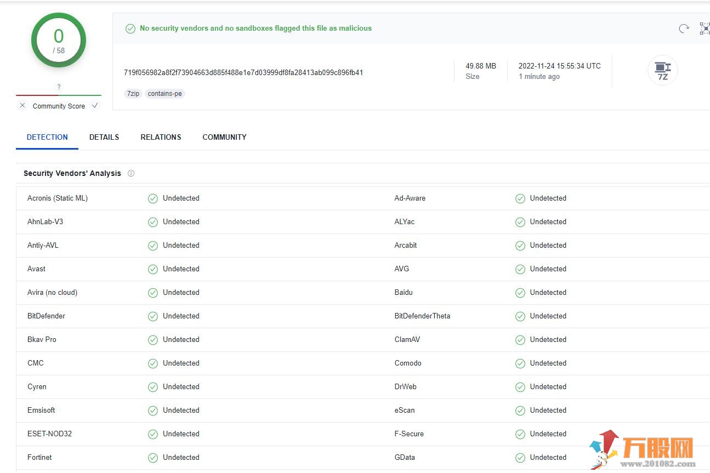Image resolution: width=710 pixels, height=473 pixels.
Task: Click the 49.88 MB size value
Action: tap(481, 66)
